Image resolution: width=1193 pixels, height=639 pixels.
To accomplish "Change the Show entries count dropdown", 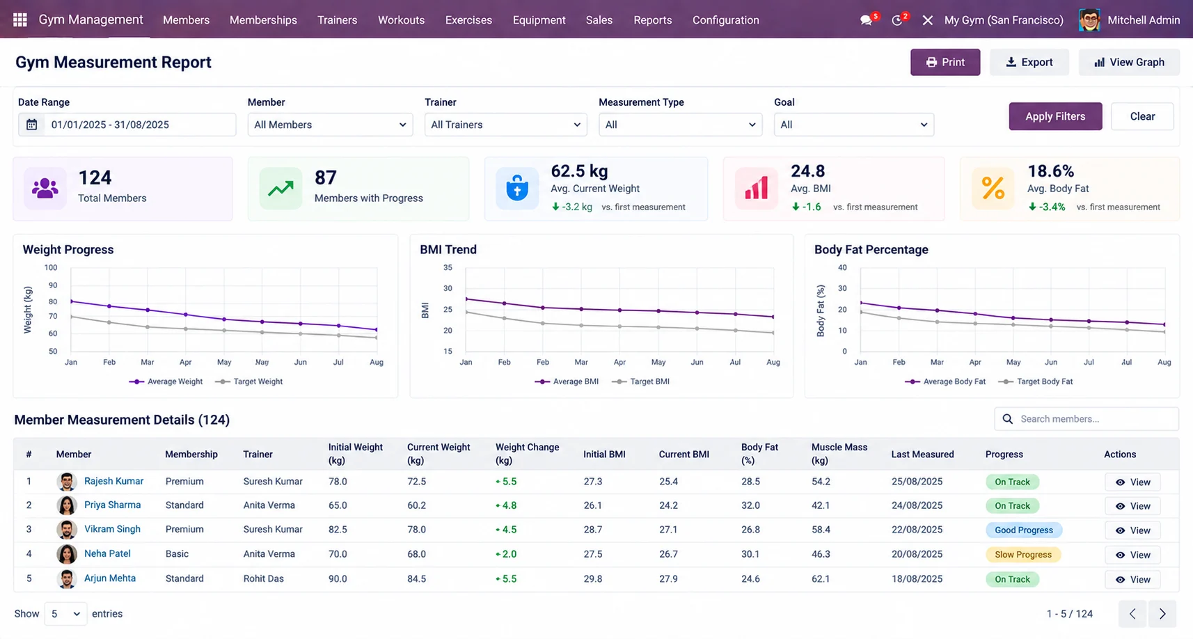I will 65,614.
